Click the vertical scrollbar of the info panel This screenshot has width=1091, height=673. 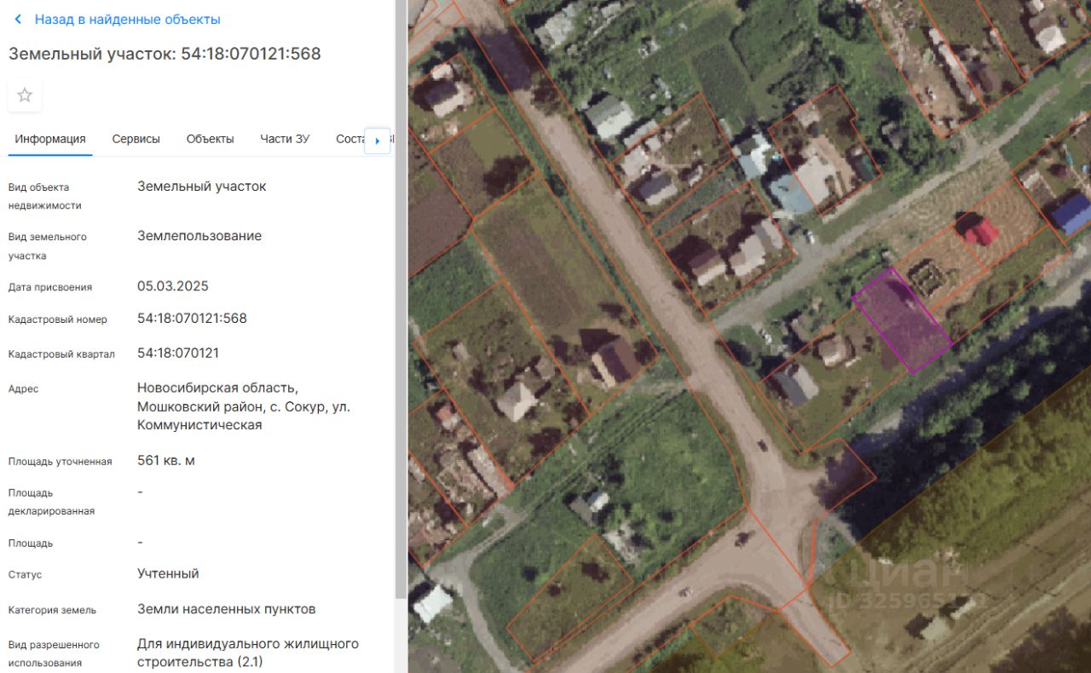(399, 298)
